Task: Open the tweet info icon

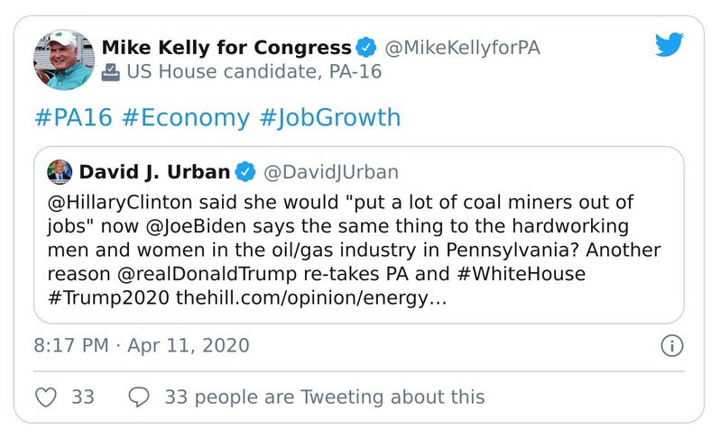Action: pos(671,345)
